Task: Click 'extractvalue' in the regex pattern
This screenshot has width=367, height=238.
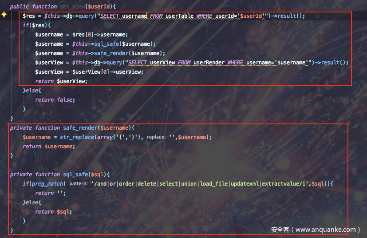Action: [x=280, y=184]
